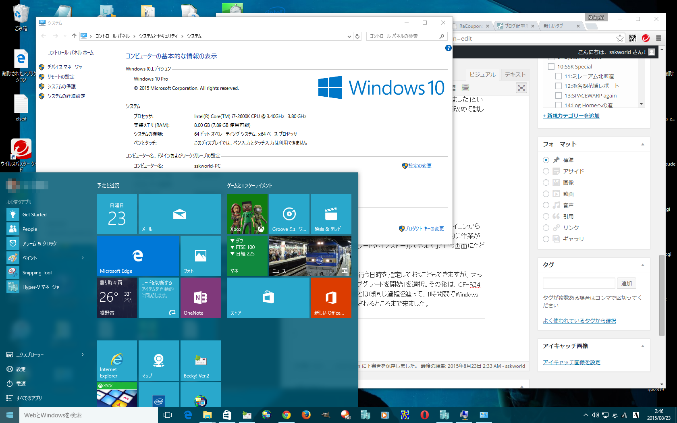
Task: Expand the コントロール パネル breadcrumb chevron
Action: (x=134, y=36)
